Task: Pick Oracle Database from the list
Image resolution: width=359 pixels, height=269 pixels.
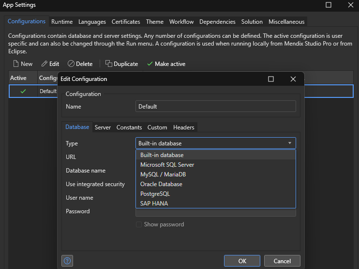Action: (216, 184)
